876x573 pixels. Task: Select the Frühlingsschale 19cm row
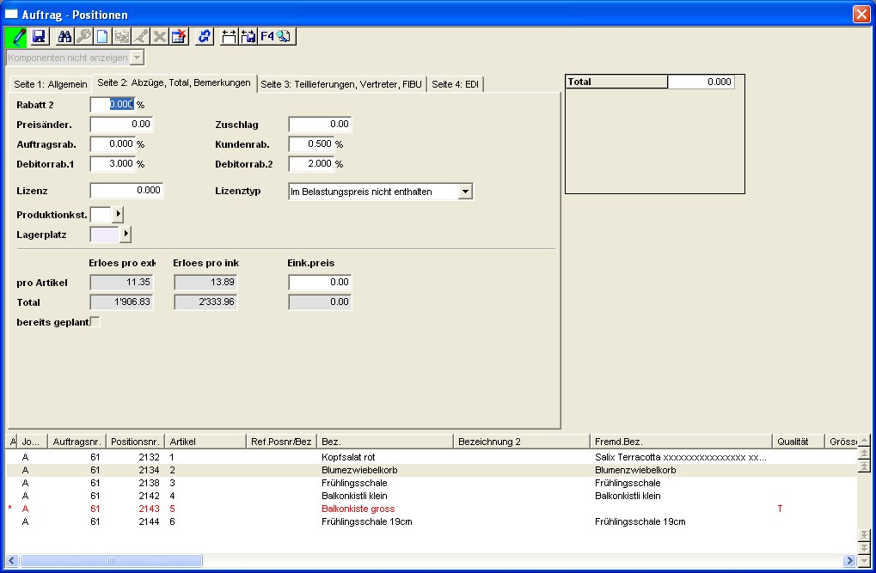(432, 521)
